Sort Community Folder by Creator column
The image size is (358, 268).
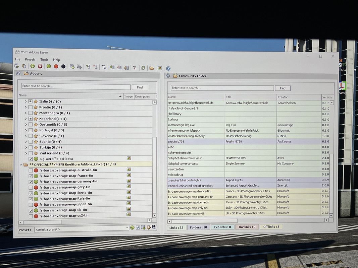[x=299, y=97]
